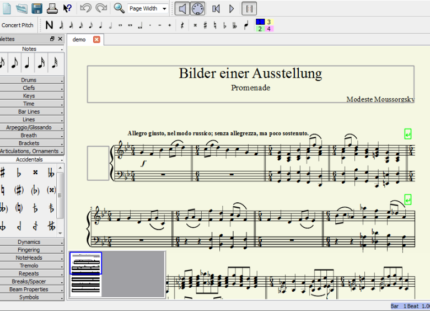Click the Concert Pitch button
Image resolution: width=430 pixels, height=311 pixels.
(18, 25)
